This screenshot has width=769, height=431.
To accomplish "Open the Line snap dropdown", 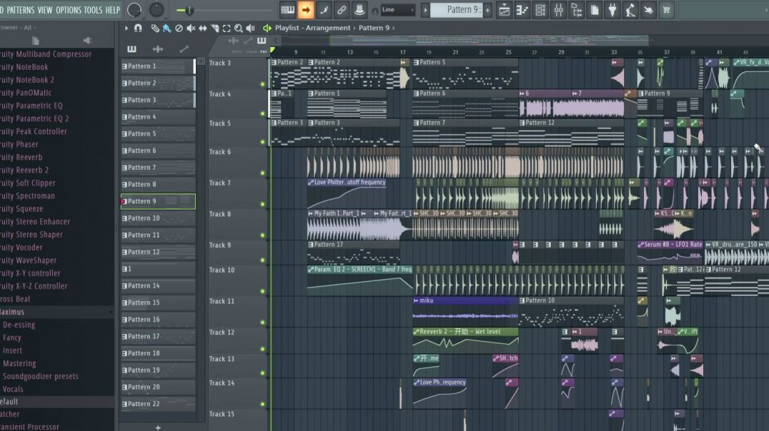I will (x=398, y=10).
